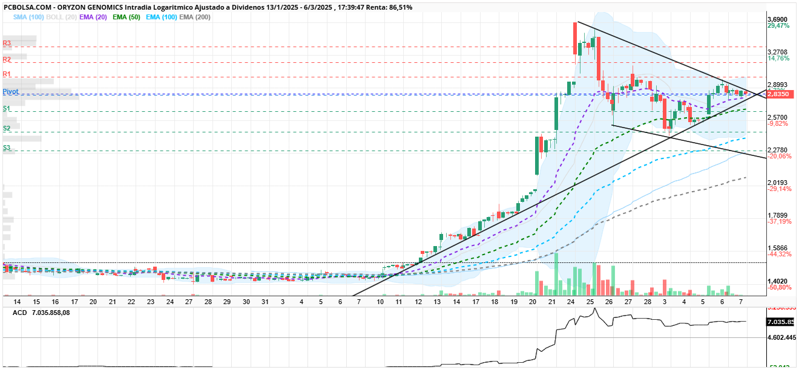The image size is (799, 370).
Task: Click date label 15 on time axis
Action: (36, 301)
